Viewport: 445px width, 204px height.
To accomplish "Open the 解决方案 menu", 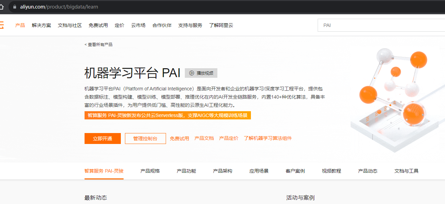I will (x=41, y=25).
